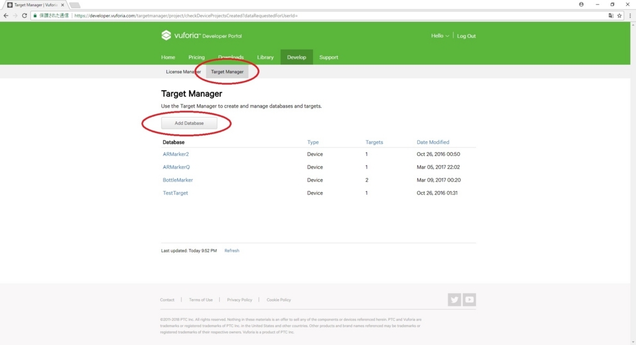Go to the Home menu item
This screenshot has width=636, height=345.
click(x=168, y=57)
